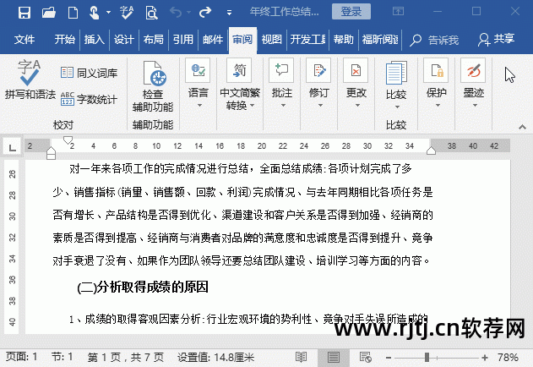Image resolution: width=533 pixels, height=367 pixels.
Task: Switch to Read Mode view icon
Action: [x=301, y=357]
